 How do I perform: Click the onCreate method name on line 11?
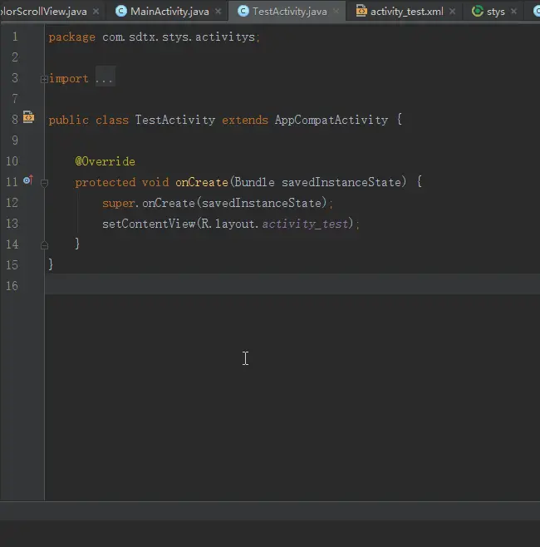click(x=202, y=182)
